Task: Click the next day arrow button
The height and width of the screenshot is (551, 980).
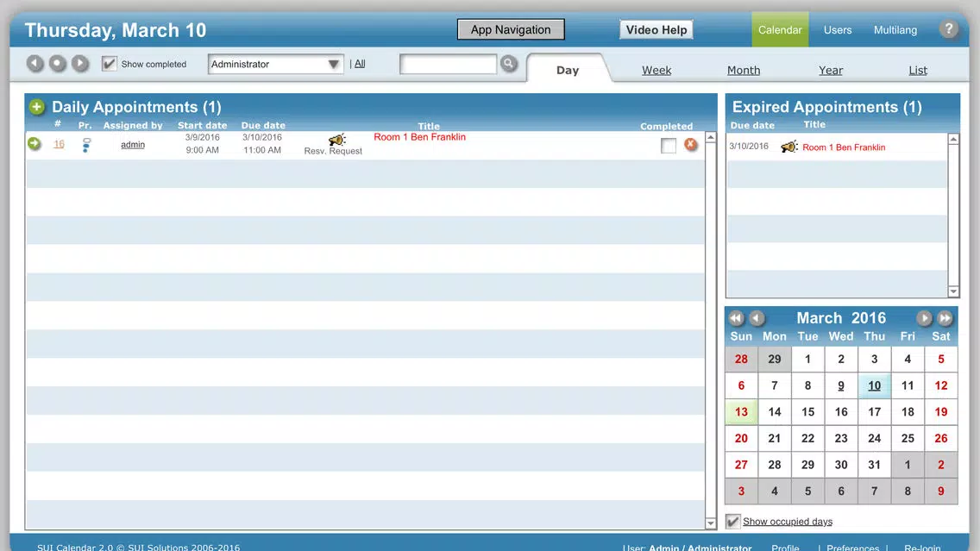Action: point(80,63)
